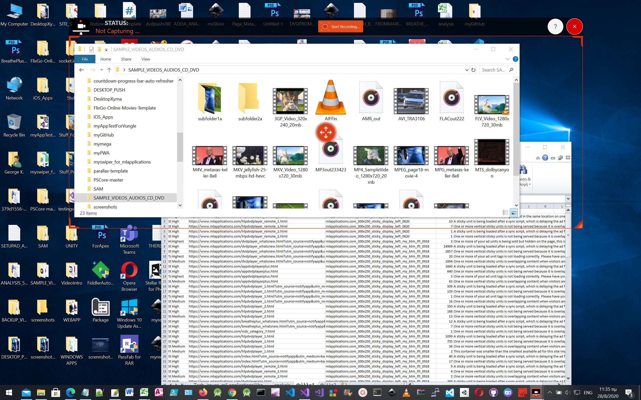Switch to details view layout
This screenshot has height=400, width=641.
tap(505, 213)
